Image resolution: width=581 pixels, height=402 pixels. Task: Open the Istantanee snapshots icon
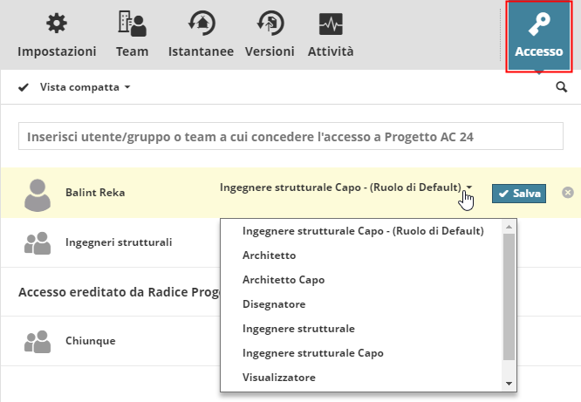[201, 24]
